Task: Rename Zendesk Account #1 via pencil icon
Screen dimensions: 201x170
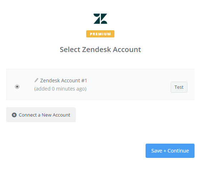Action: pos(36,80)
